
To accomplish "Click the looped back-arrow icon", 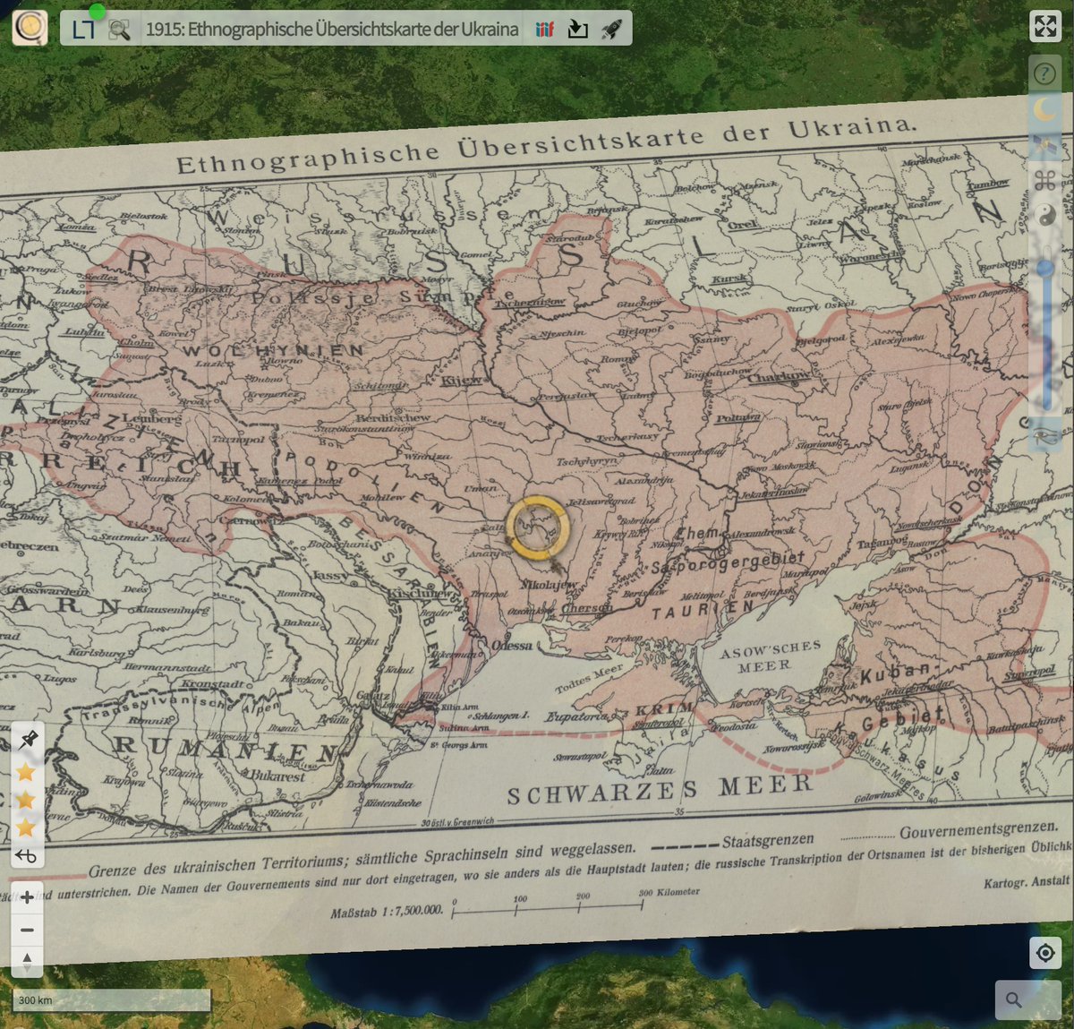I will point(26,856).
